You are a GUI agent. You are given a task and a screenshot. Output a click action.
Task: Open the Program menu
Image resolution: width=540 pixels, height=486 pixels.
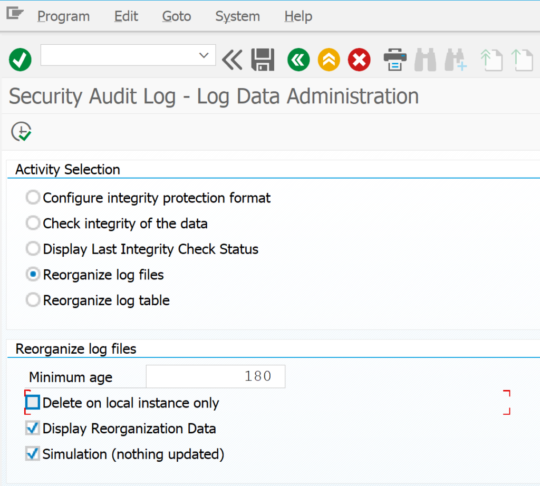click(x=63, y=16)
